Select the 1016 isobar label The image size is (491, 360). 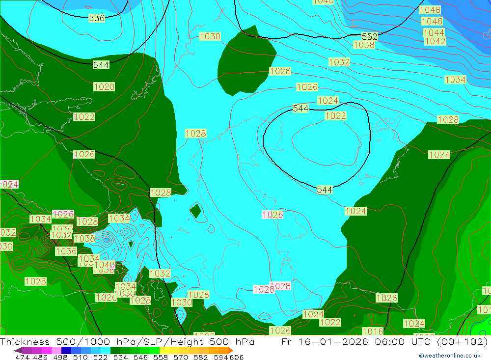click(x=373, y=331)
